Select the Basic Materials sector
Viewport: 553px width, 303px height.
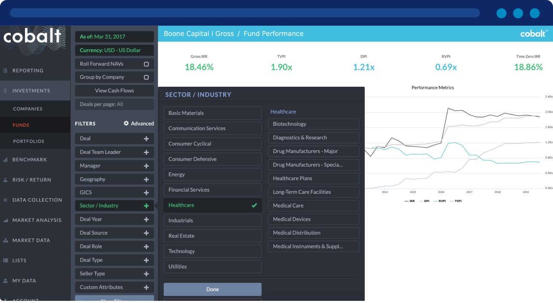[x=212, y=113]
